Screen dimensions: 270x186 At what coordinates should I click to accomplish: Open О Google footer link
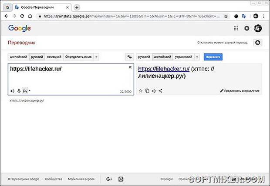[x=166, y=179]
